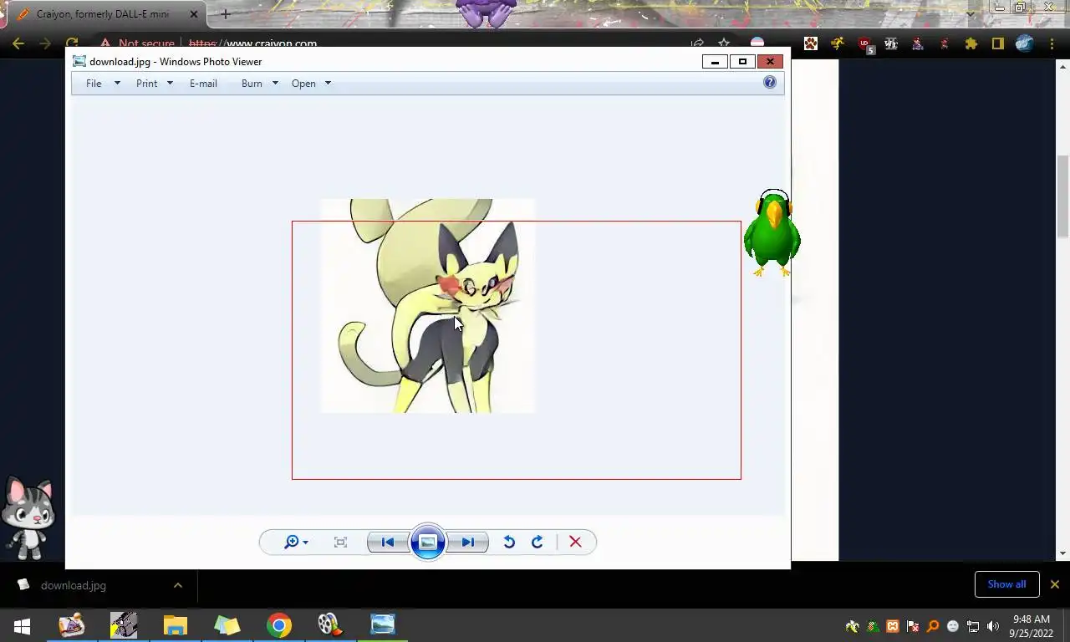This screenshot has width=1070, height=642.
Task: Open the zoom magnifier control in Photo Viewer
Action: pyautogui.click(x=291, y=543)
